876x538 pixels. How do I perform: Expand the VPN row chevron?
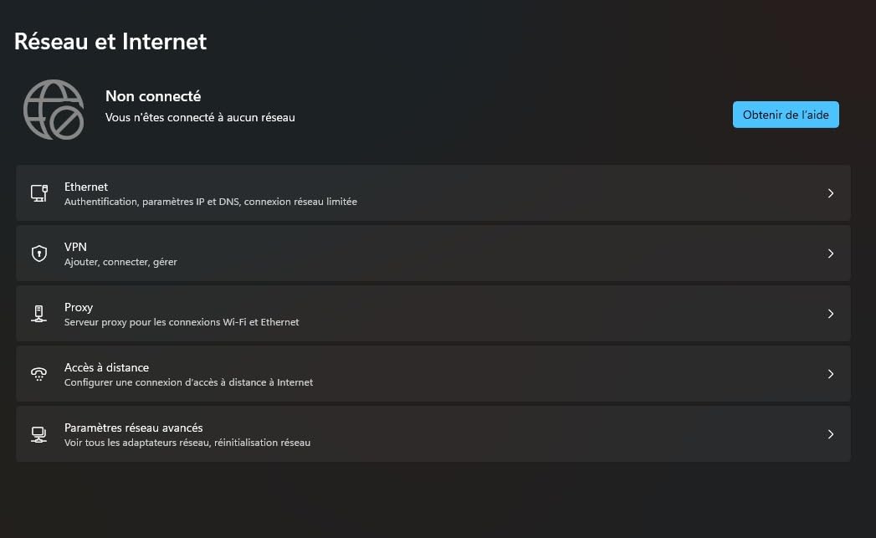(x=831, y=254)
